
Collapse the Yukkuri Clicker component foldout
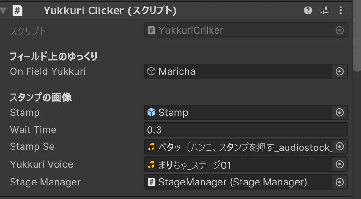coord(3,11)
